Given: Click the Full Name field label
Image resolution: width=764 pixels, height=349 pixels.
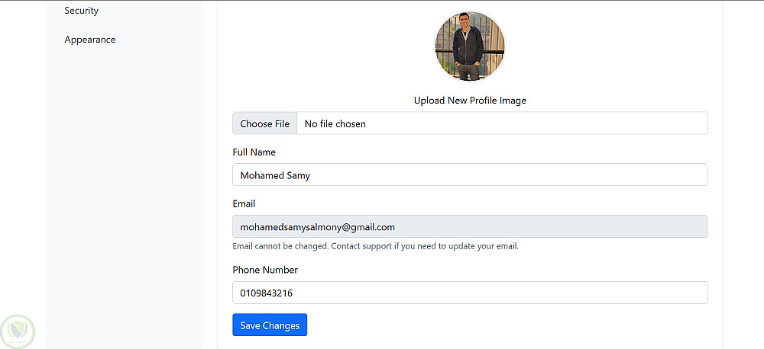Looking at the screenshot, I should pos(254,152).
